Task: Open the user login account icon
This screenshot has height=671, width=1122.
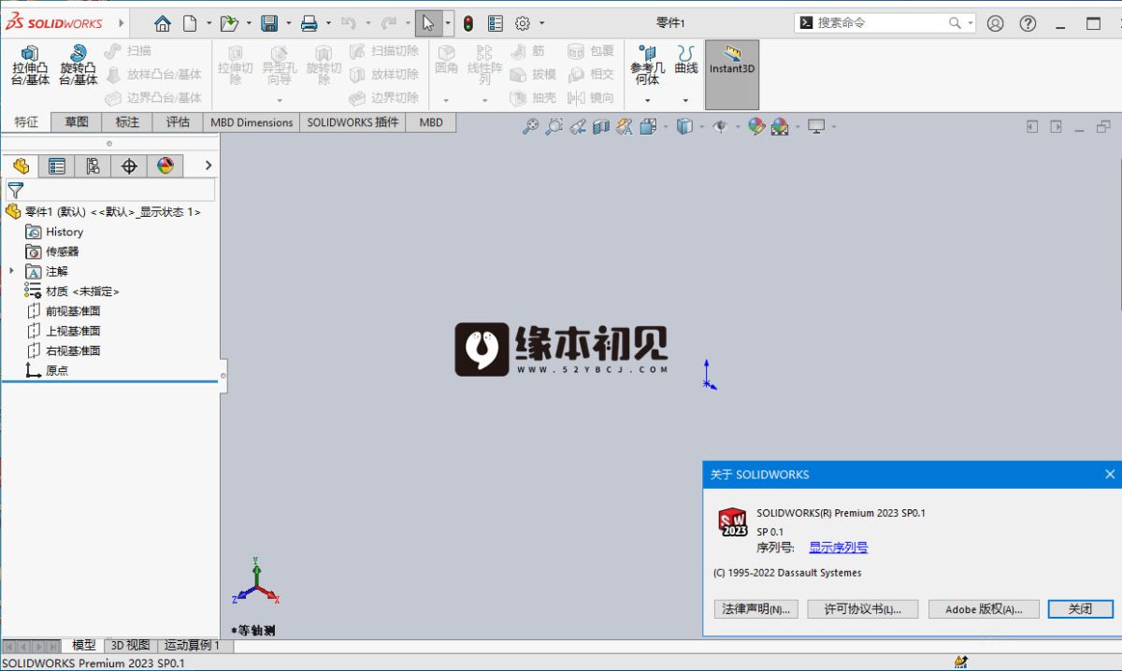Action: (995, 23)
